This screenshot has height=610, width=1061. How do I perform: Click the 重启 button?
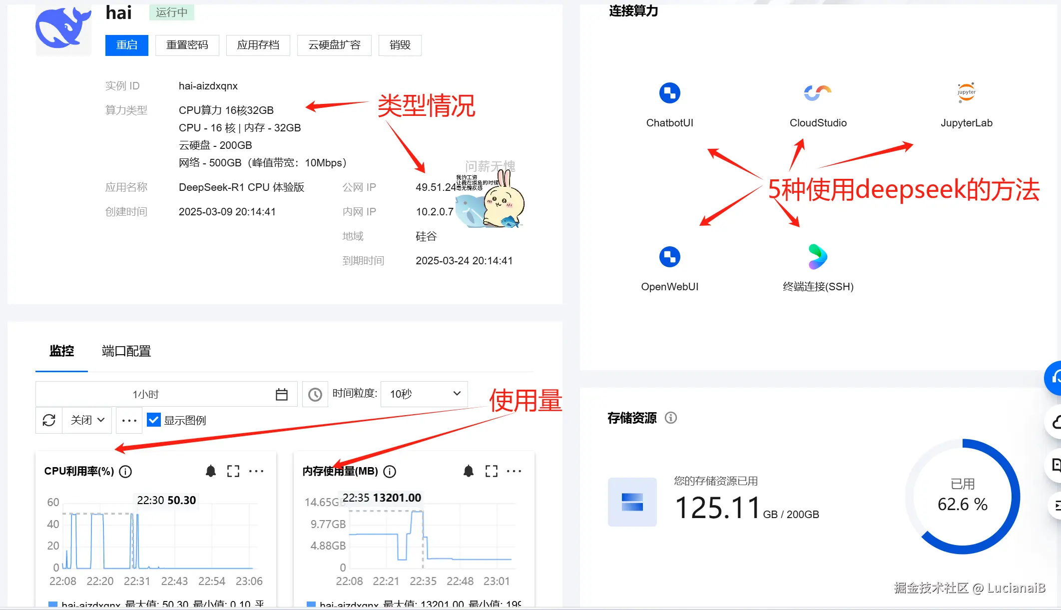click(x=126, y=45)
